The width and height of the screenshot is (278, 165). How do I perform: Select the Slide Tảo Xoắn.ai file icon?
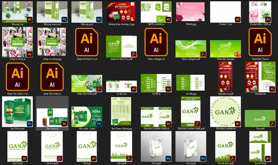(x=52, y=77)
